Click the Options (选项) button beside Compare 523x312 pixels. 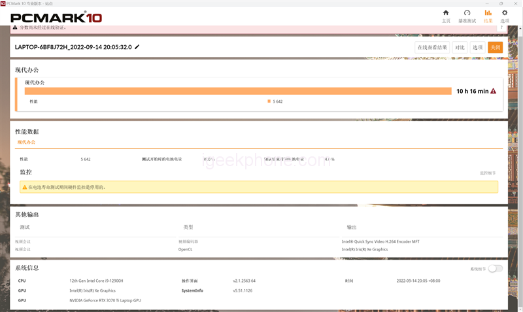point(477,47)
